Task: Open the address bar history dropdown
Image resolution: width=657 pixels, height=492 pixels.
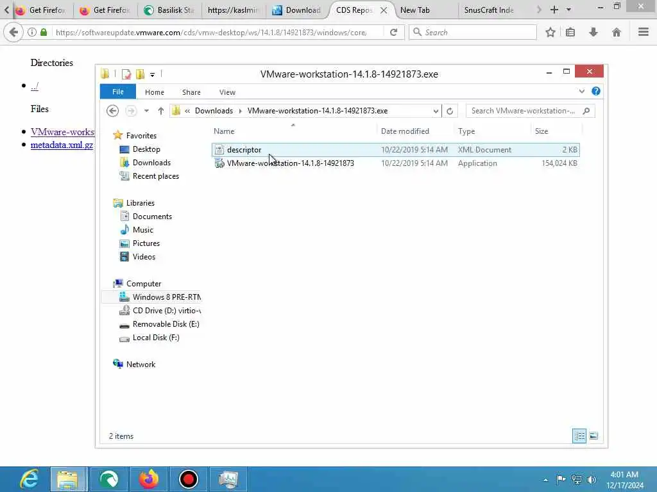Action: pos(436,111)
